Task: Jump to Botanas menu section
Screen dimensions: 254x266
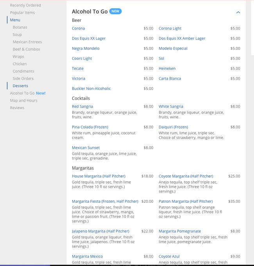Action: pyautogui.click(x=20, y=27)
